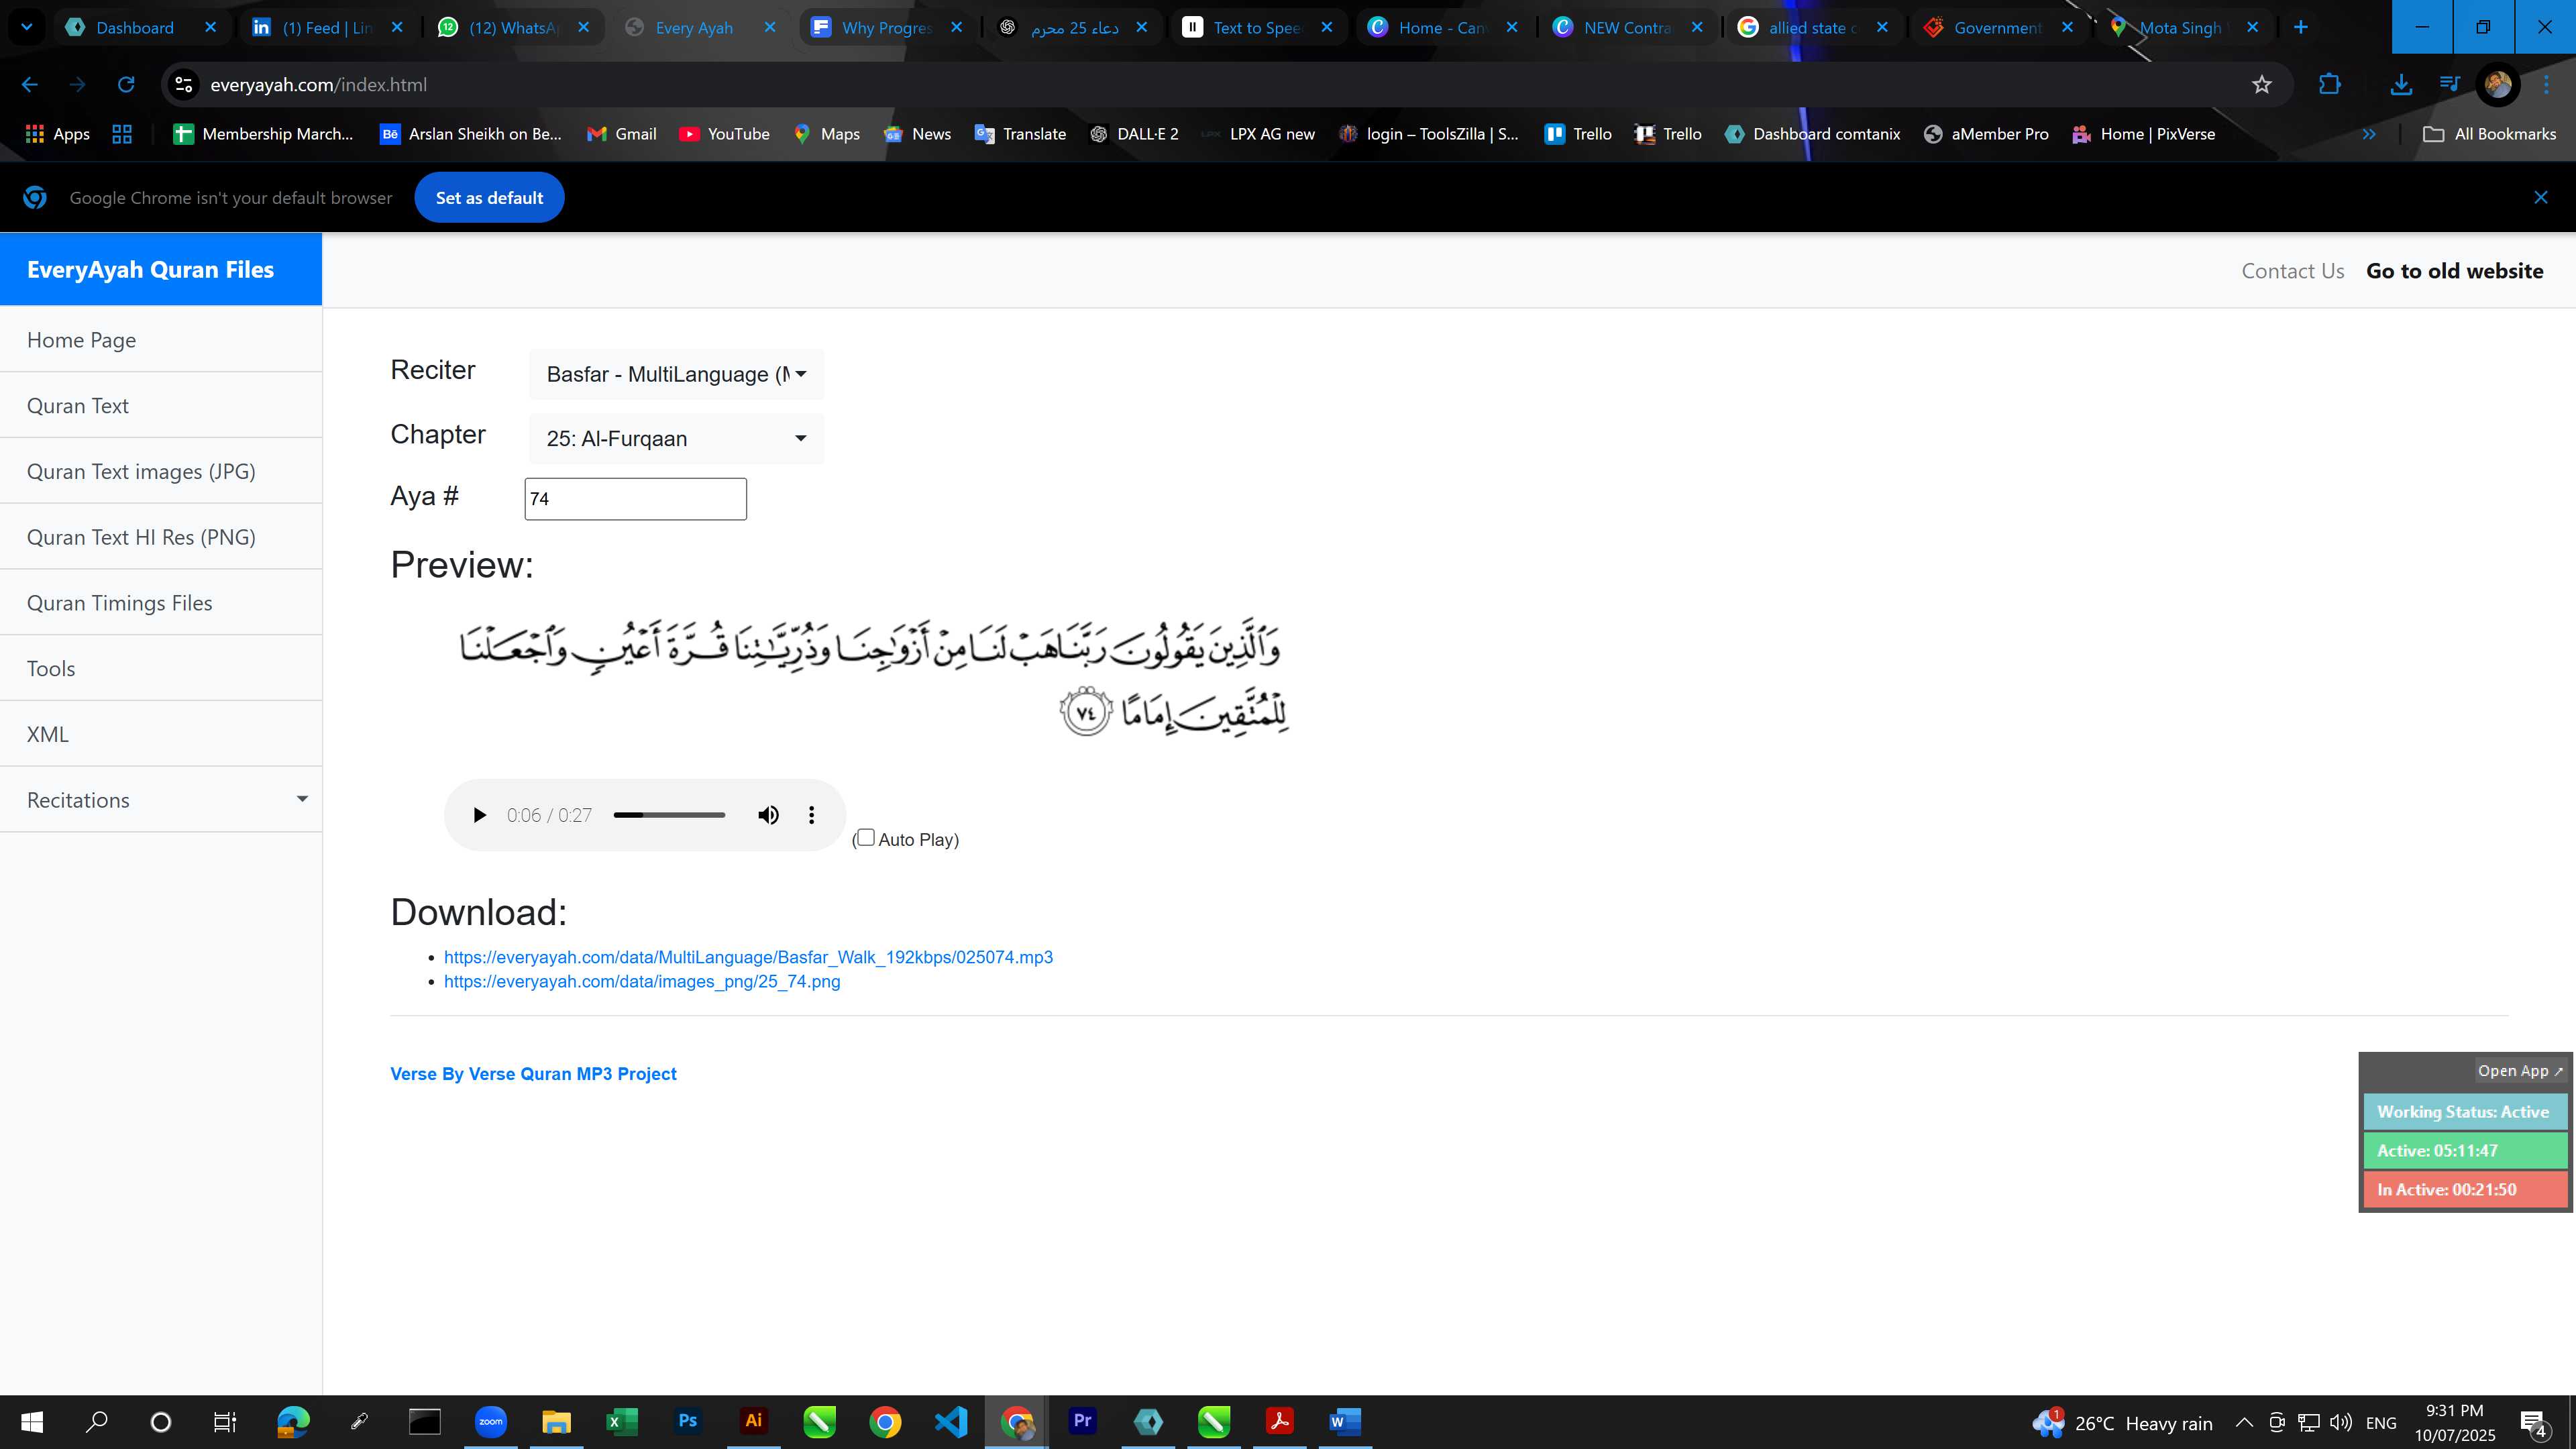Image resolution: width=2576 pixels, height=1449 pixels.
Task: Open the weather widget showing Heavy rain
Action: 2121,1422
